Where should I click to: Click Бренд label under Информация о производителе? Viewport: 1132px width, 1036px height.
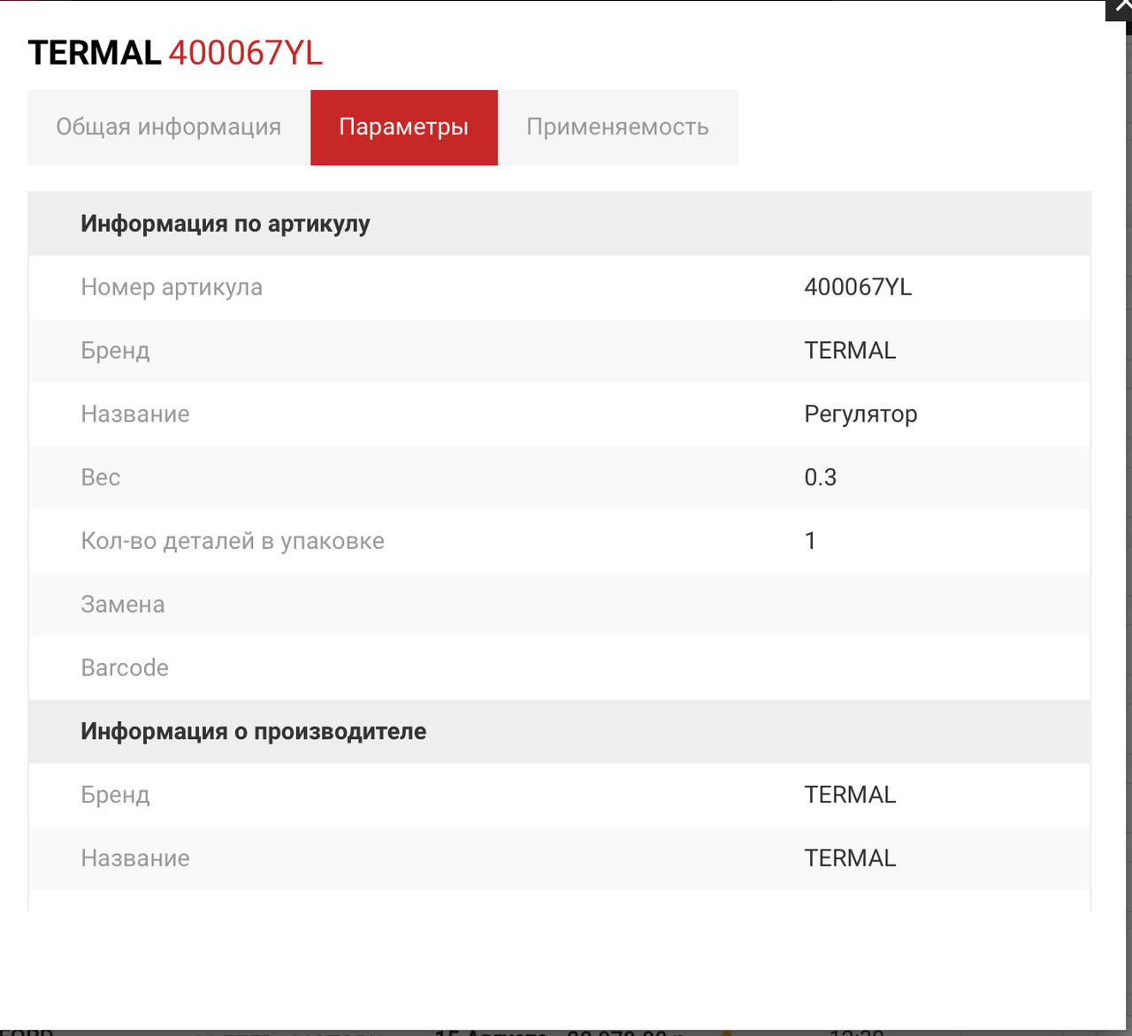point(116,796)
